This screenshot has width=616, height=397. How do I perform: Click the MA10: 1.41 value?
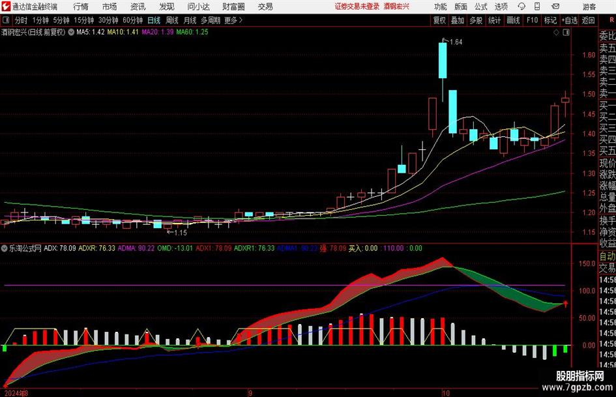(123, 32)
